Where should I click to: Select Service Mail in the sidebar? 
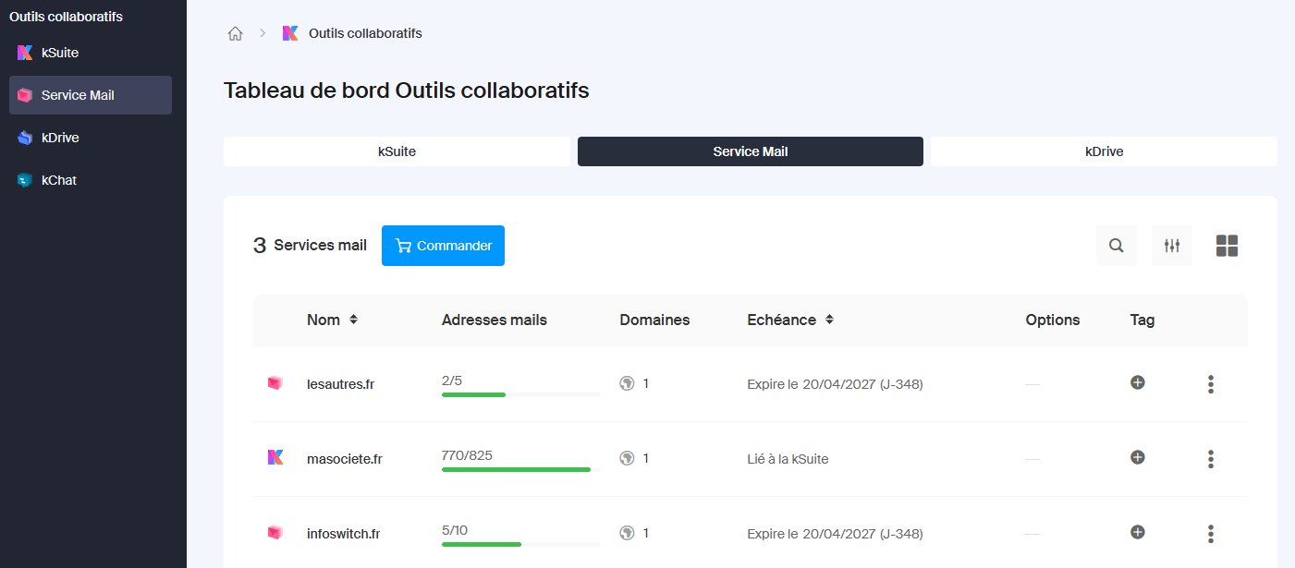pyautogui.click(x=90, y=95)
